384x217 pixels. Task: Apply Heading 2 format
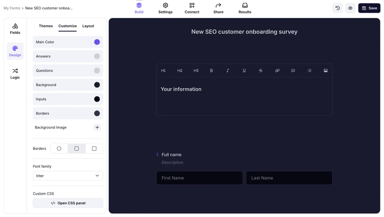tap(180, 70)
